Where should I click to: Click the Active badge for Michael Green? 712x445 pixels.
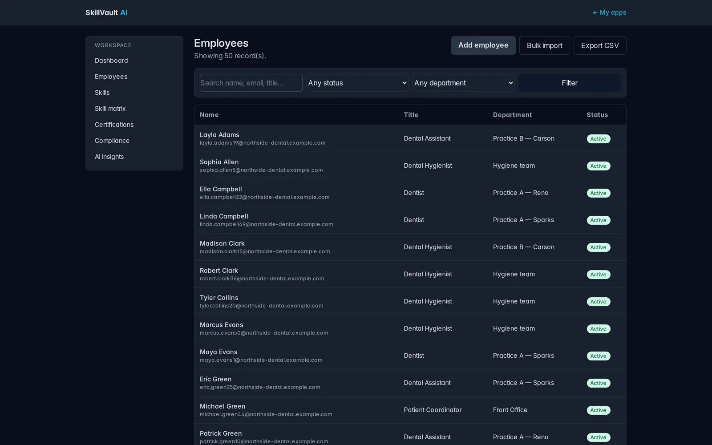click(599, 410)
